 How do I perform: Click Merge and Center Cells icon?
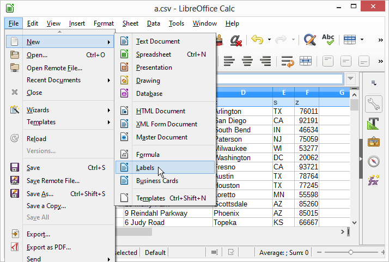(306, 61)
